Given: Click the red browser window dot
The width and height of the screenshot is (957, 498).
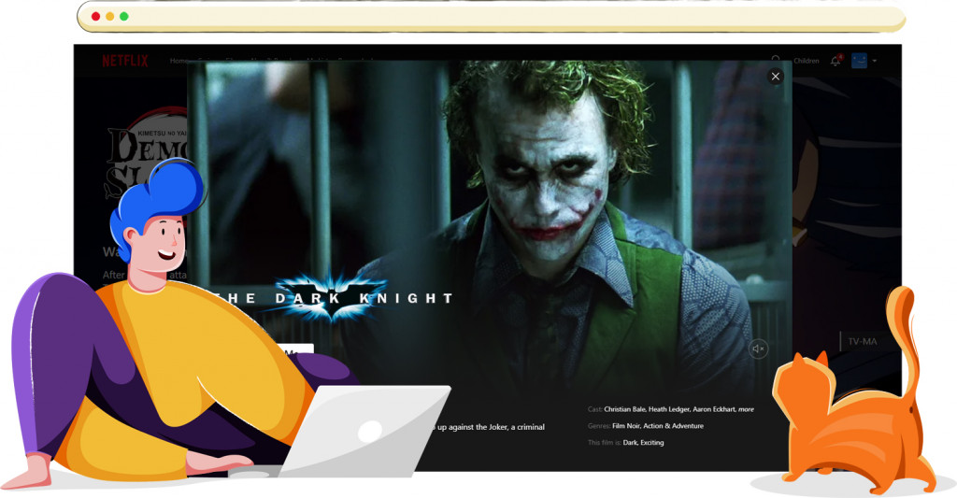Looking at the screenshot, I should tap(96, 17).
